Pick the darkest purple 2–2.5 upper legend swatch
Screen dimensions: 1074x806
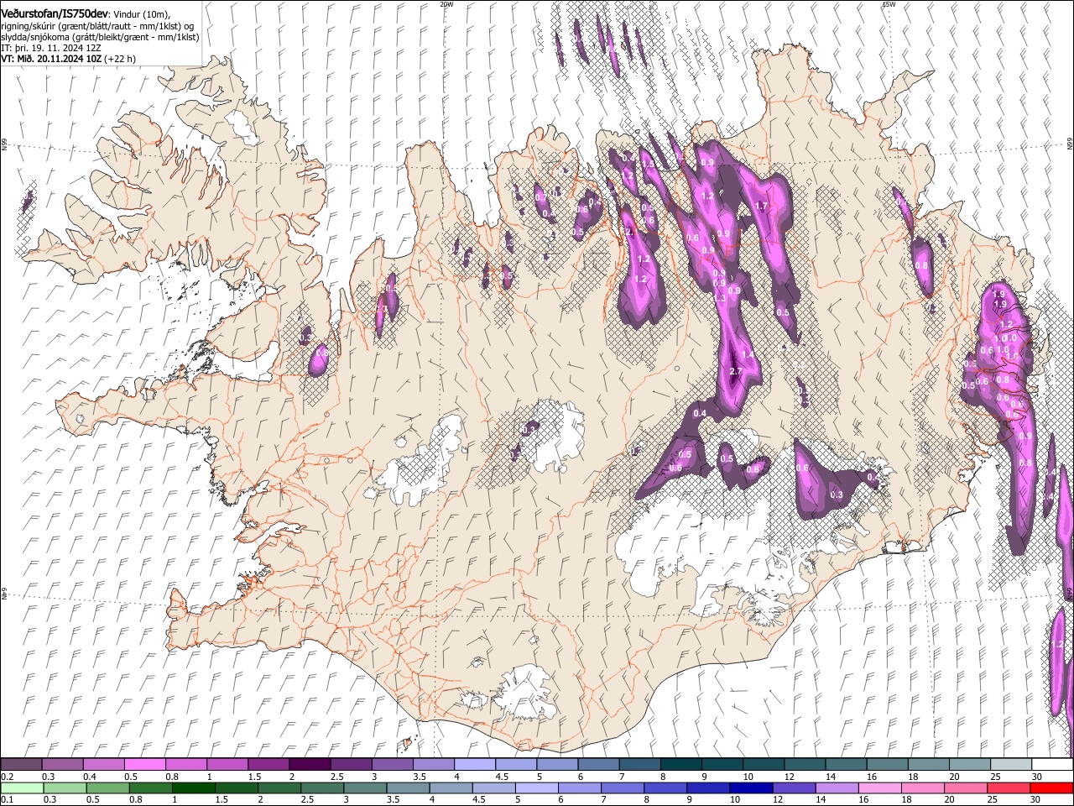click(x=309, y=765)
